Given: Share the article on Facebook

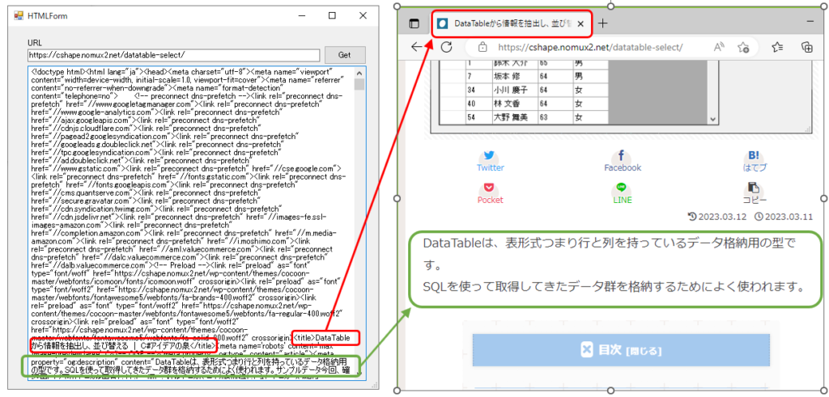Looking at the screenshot, I should [x=622, y=161].
